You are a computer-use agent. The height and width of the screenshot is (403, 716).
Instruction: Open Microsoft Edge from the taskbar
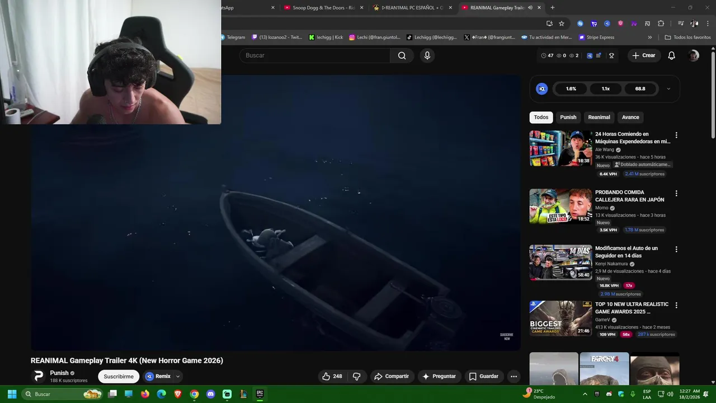(161, 394)
